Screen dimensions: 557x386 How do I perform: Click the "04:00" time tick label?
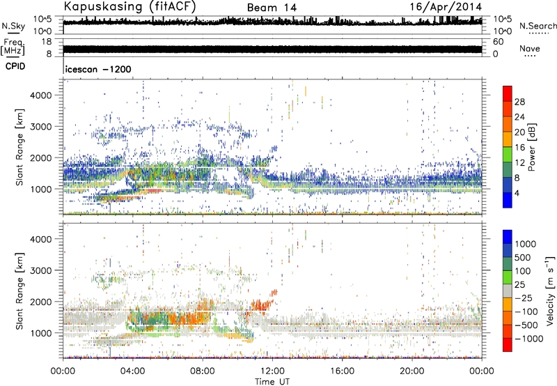point(132,371)
